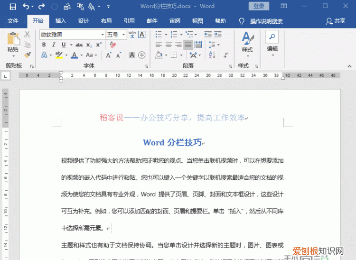The height and width of the screenshot is (260, 356).
Task: Click the 登录 sign-in button
Action: click(259, 6)
